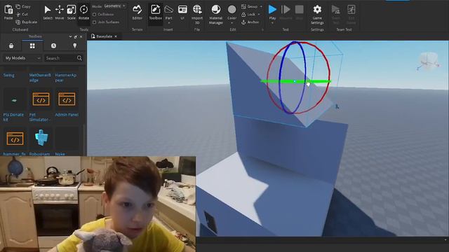
Task: Open the Geometric mode dropdown
Action: pos(115,6)
